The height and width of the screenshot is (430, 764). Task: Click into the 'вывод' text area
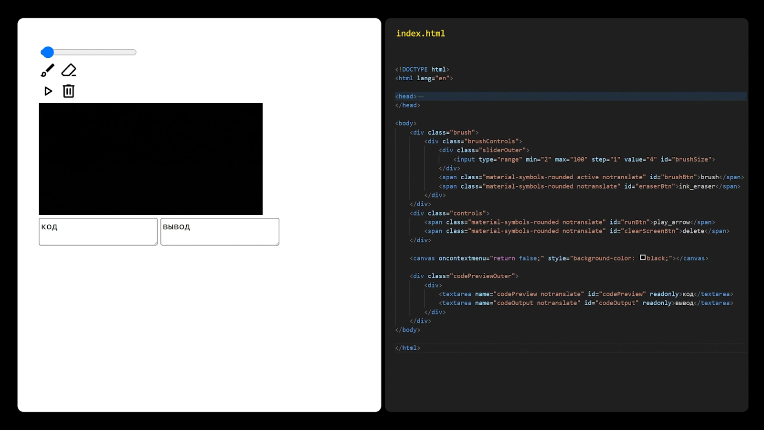tap(220, 232)
